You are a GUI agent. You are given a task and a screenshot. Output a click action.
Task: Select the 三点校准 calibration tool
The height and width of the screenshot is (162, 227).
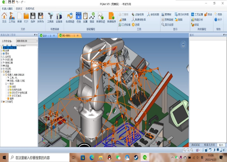click(x=124, y=25)
